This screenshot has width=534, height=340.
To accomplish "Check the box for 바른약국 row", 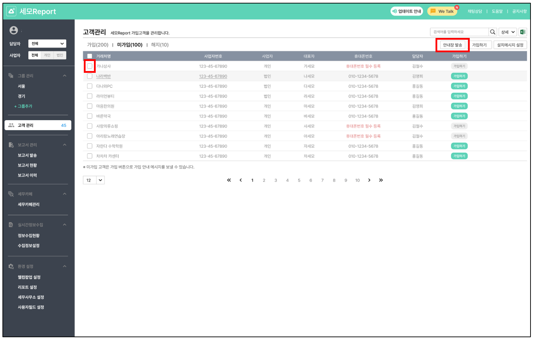I will tap(90, 116).
